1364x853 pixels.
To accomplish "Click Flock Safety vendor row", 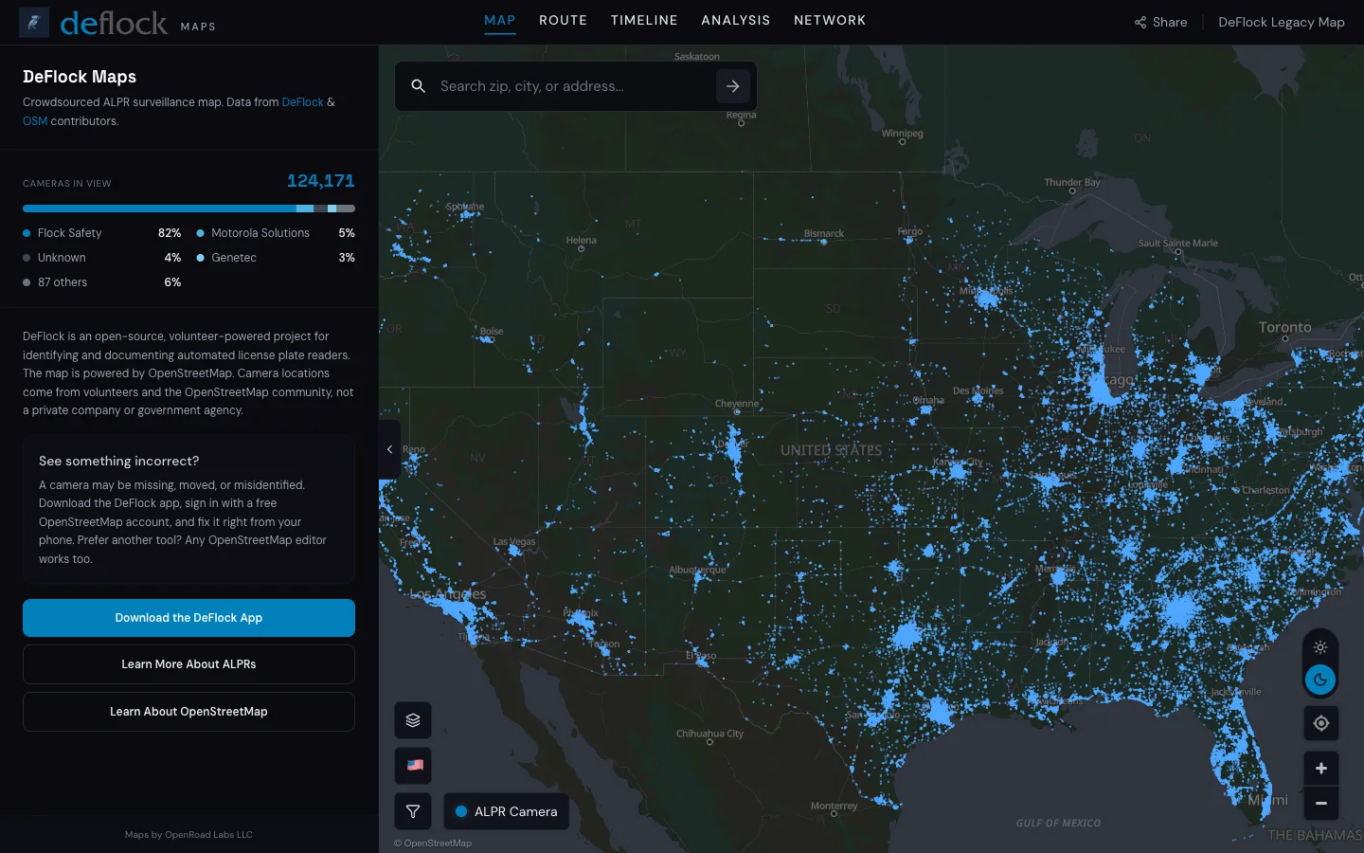I will (102, 233).
